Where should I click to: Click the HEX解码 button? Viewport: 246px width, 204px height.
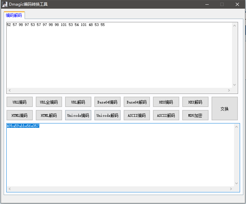click(195, 102)
